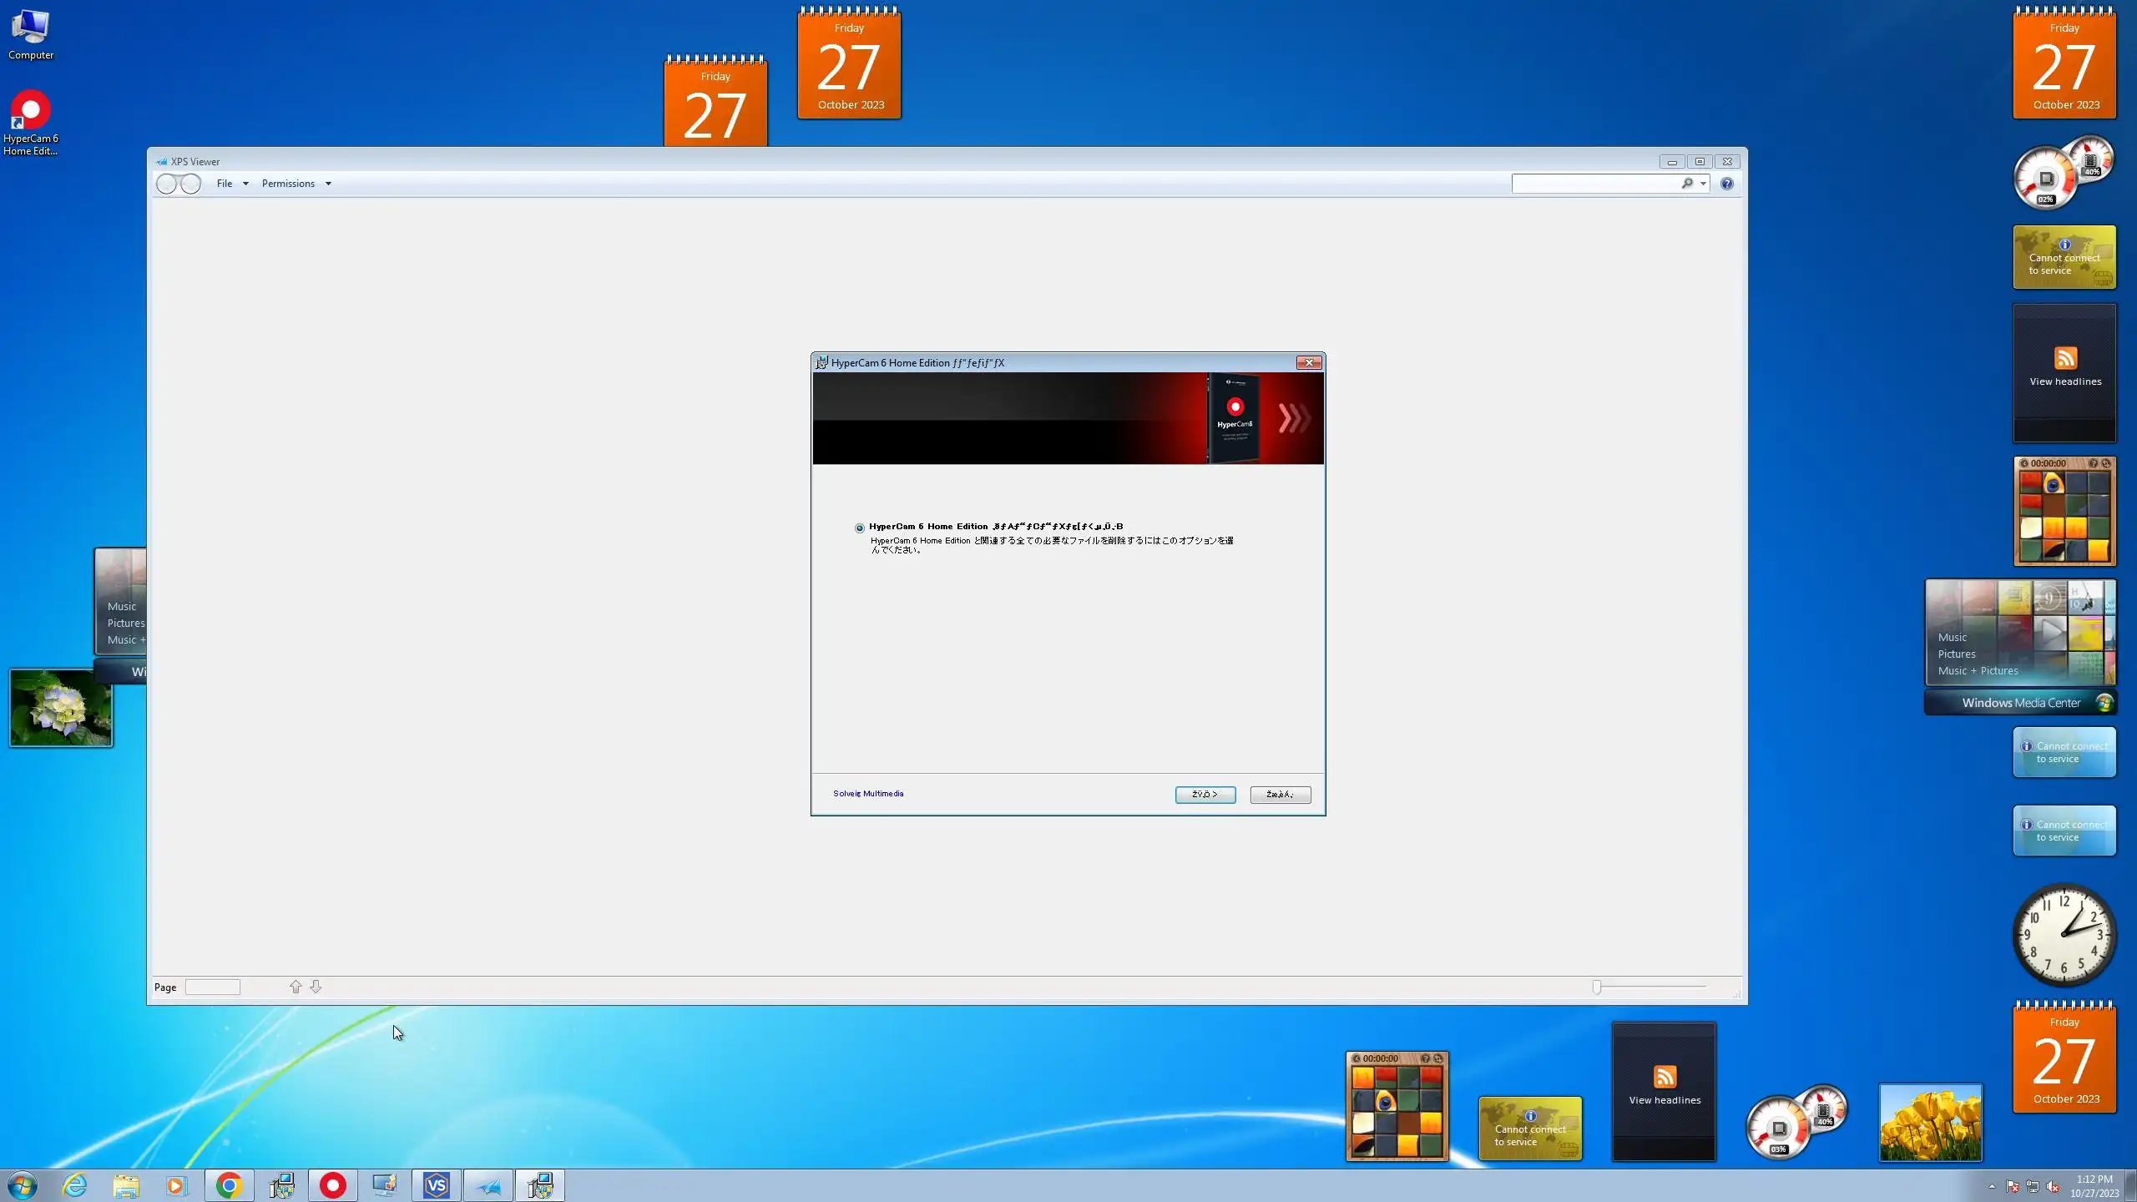Screen dimensions: 2137x1202
Task: Expand the File menu dropdown arrow
Action: tap(245, 184)
